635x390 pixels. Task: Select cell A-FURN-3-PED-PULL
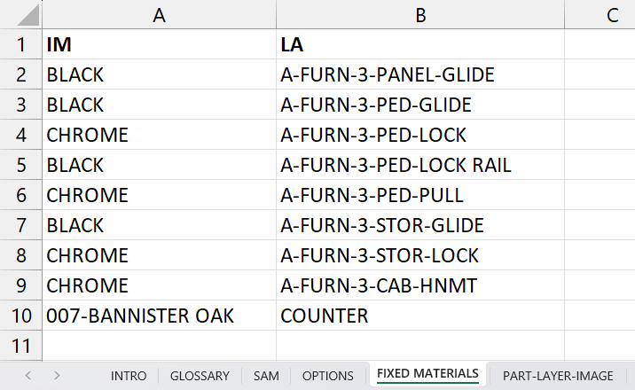[x=420, y=195]
